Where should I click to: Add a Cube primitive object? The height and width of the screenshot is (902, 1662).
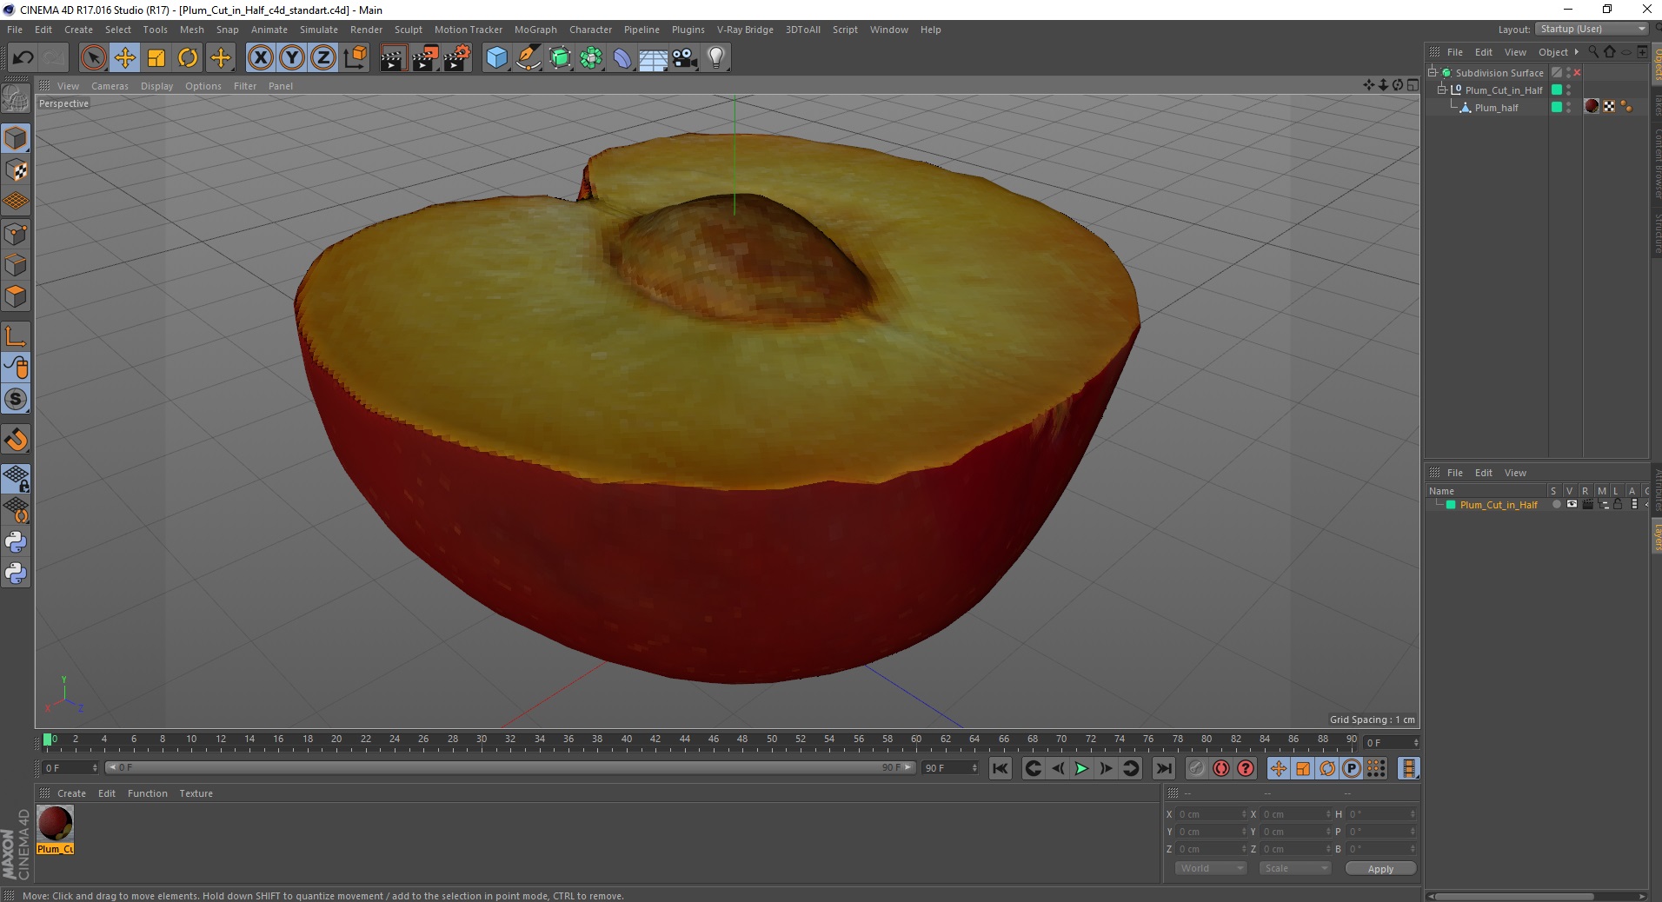coord(496,58)
